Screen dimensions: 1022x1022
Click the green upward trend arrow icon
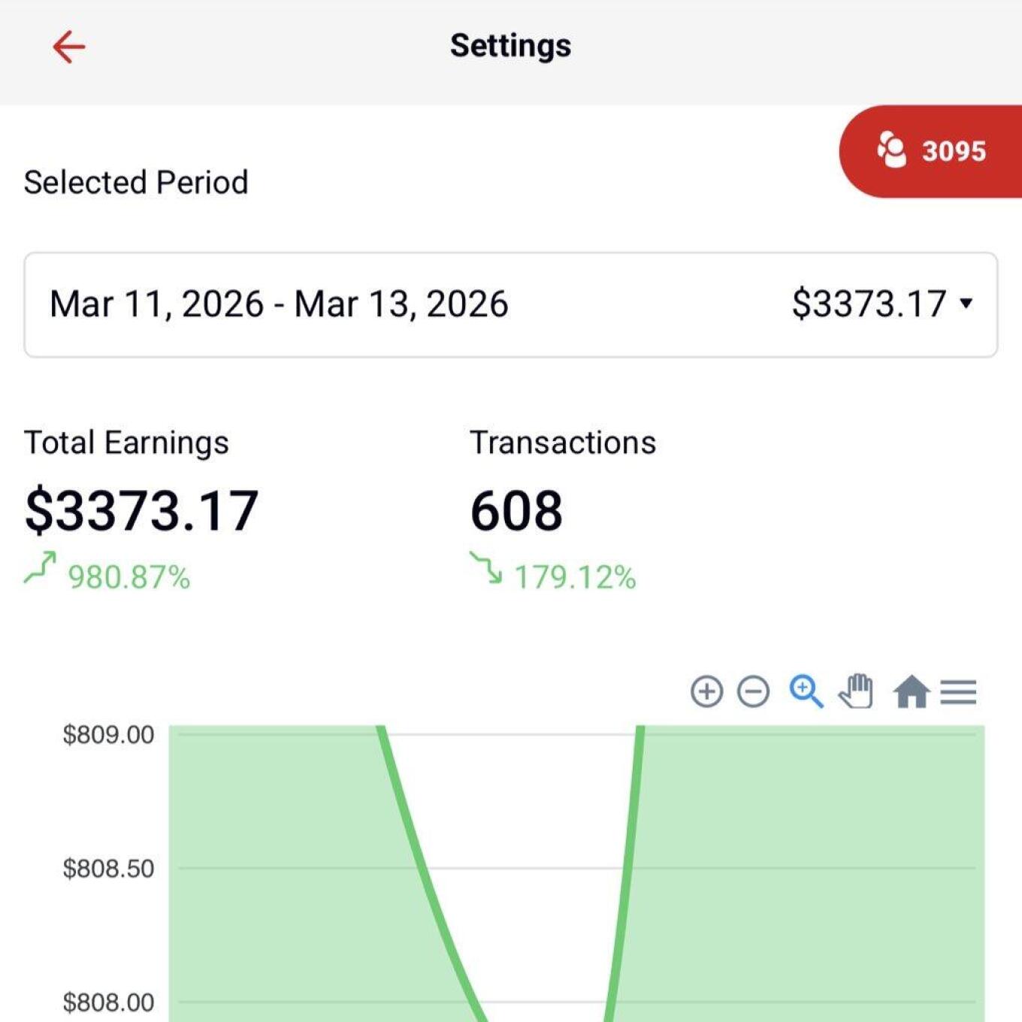(41, 568)
